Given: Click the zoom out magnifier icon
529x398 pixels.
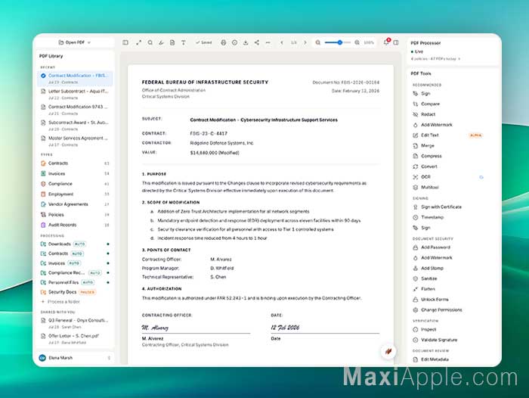Looking at the screenshot, I should 318,42.
